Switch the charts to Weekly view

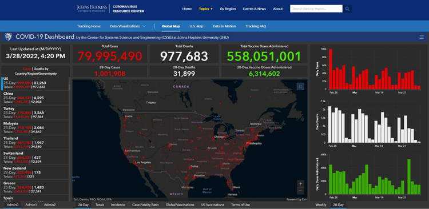(320, 204)
